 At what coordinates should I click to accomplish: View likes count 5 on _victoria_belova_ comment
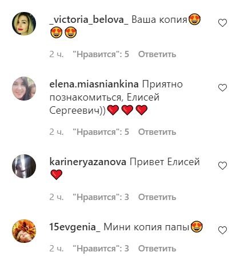tap(101, 54)
